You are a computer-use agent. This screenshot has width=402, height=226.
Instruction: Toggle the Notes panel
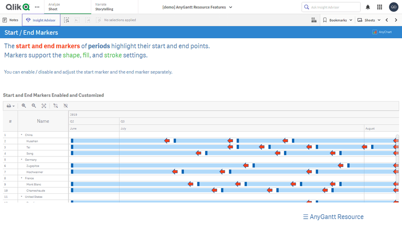(10, 20)
